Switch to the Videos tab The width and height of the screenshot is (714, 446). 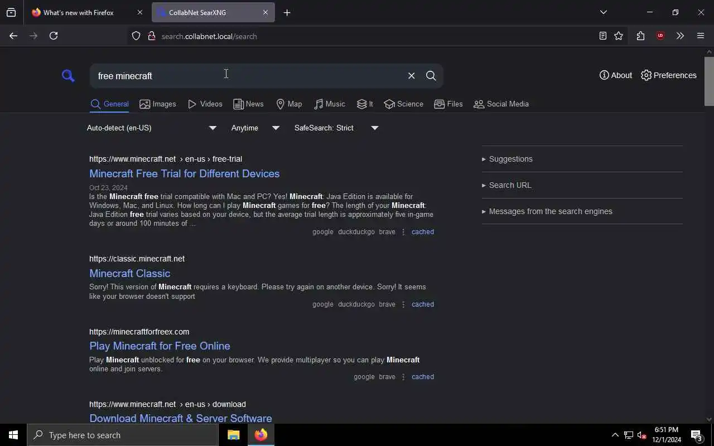click(x=205, y=104)
